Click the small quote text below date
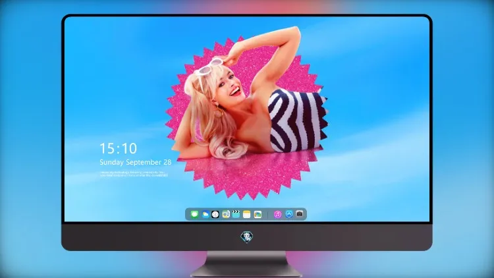Screen dimensions: 494x278 tap(134, 174)
